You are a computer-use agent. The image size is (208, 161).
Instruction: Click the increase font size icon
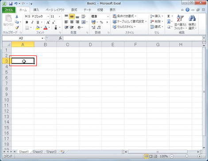point(48,22)
